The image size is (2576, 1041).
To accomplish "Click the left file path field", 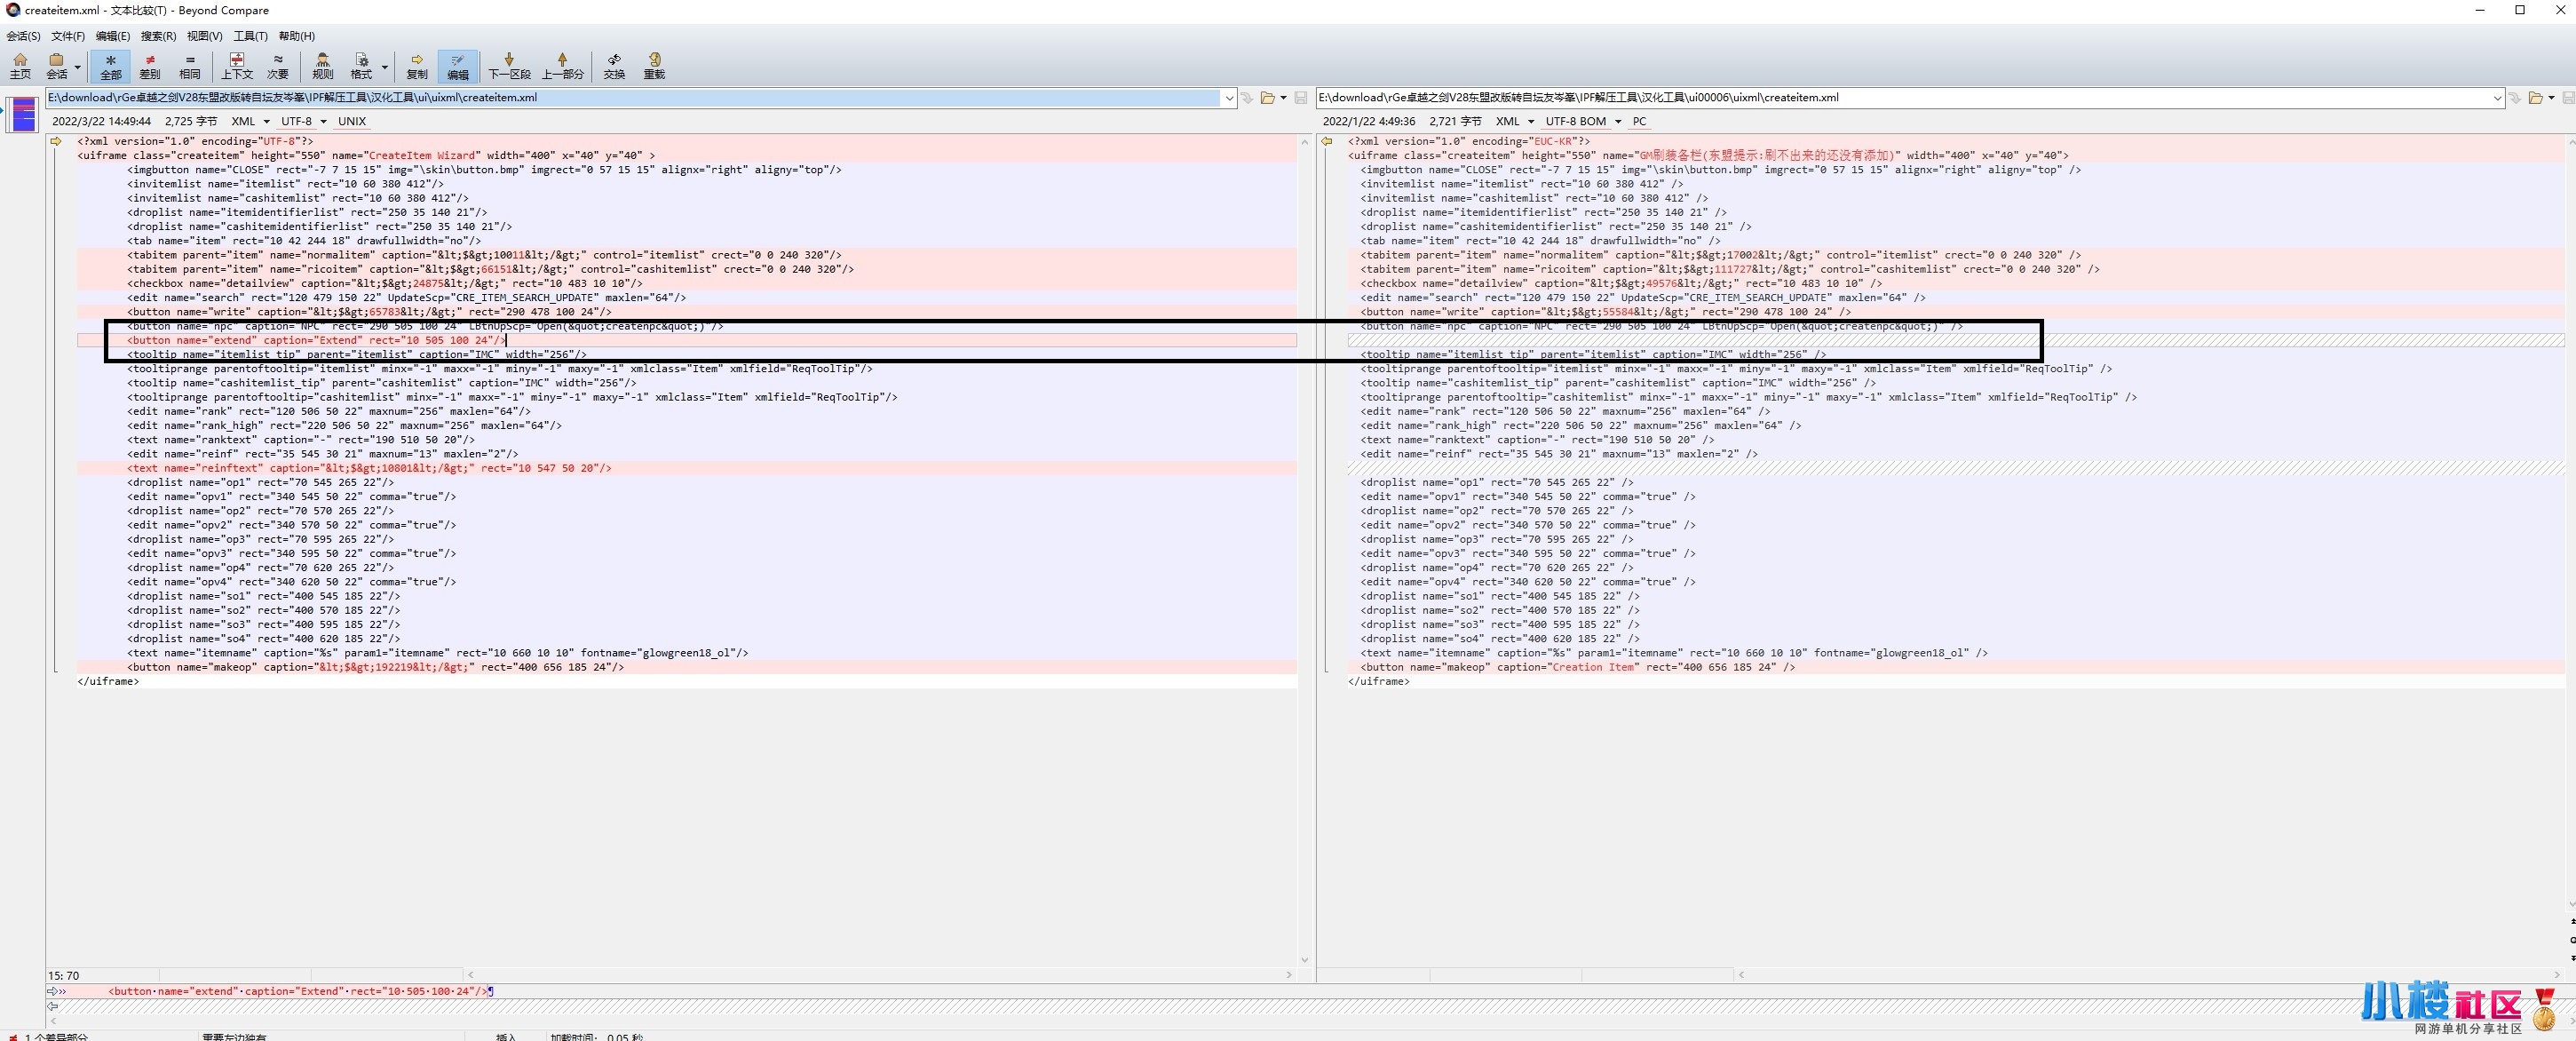I will coord(633,98).
